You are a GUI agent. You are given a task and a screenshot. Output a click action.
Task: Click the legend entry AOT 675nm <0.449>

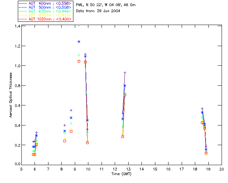point(45,11)
